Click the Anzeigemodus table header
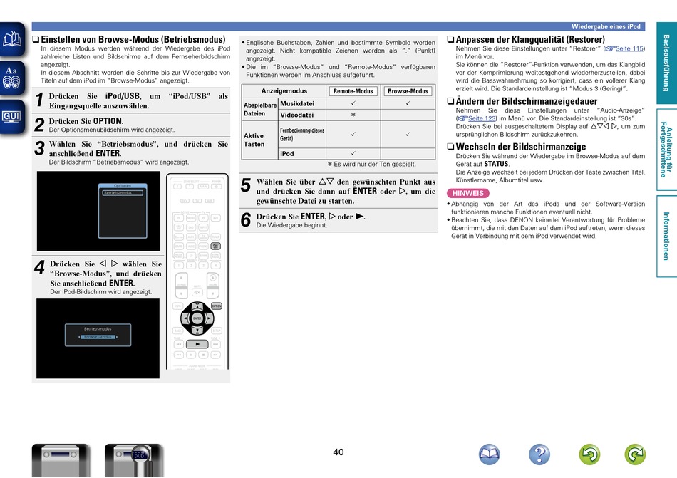Image resolution: width=677 pixels, height=478 pixels. pos(284,91)
